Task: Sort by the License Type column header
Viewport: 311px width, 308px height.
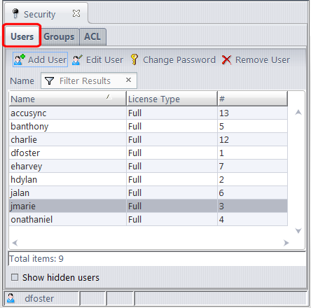Action: (x=172, y=99)
